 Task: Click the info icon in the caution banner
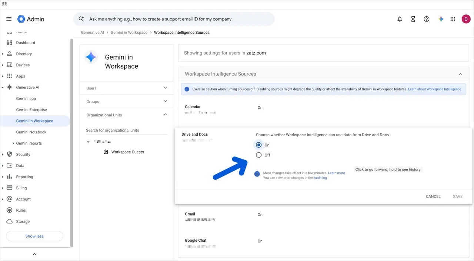tap(187, 89)
